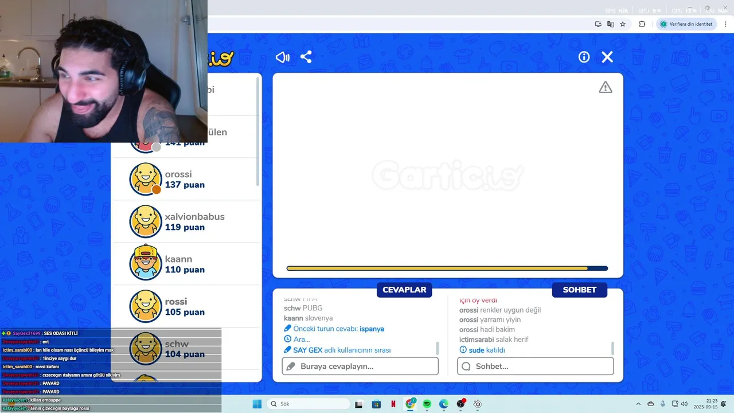Click the Önceki turun cevabı: ispanya line

click(334, 329)
